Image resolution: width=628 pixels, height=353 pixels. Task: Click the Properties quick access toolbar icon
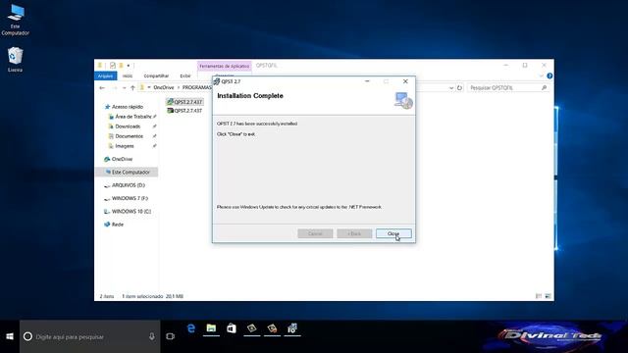[113, 66]
